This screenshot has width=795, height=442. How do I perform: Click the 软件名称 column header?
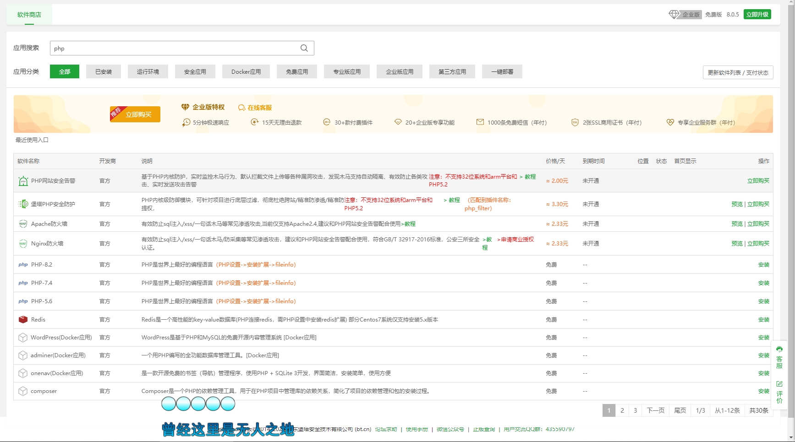(28, 161)
